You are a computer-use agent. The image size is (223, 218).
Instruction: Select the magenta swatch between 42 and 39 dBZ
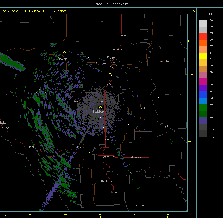point(203,82)
